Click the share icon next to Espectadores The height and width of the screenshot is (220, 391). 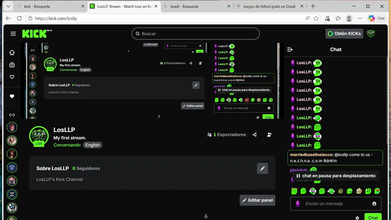tap(255, 134)
